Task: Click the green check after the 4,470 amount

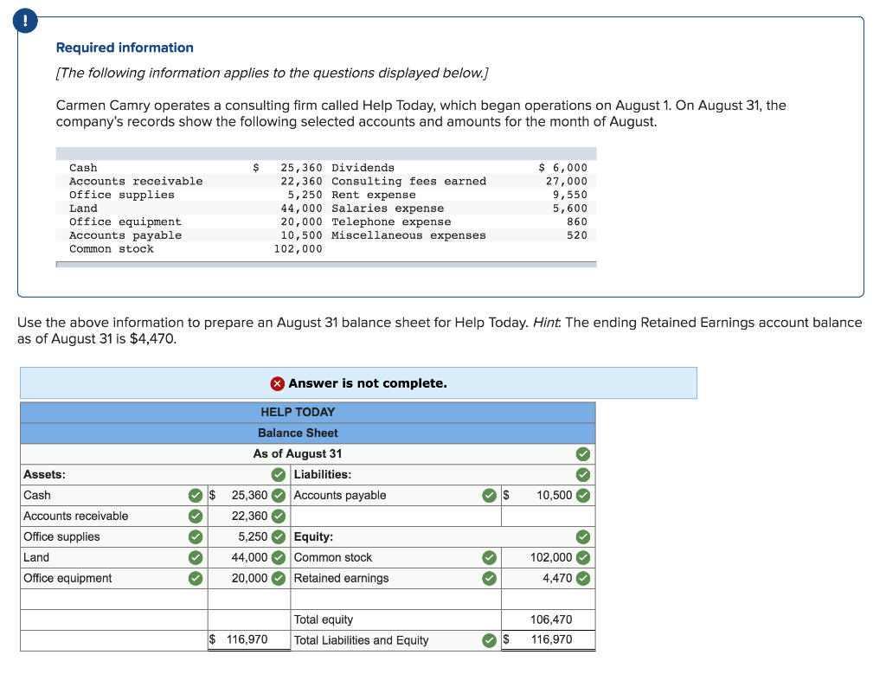Action: pos(583,579)
